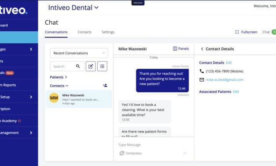This screenshot has height=166, width=276.
Task: Click the mike.w.test@gmail.com email link
Action: click(x=224, y=80)
